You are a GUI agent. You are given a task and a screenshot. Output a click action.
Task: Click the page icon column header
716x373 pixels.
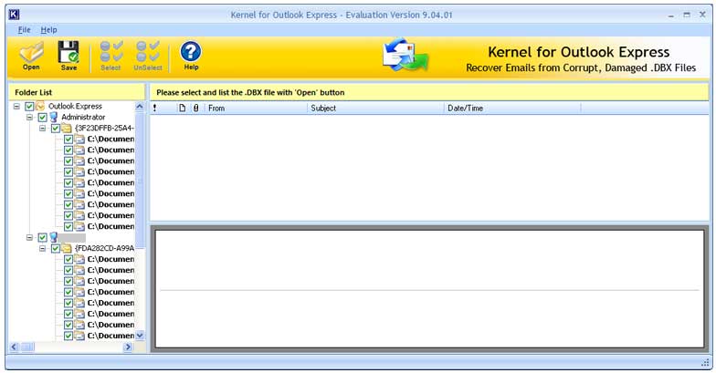183,108
